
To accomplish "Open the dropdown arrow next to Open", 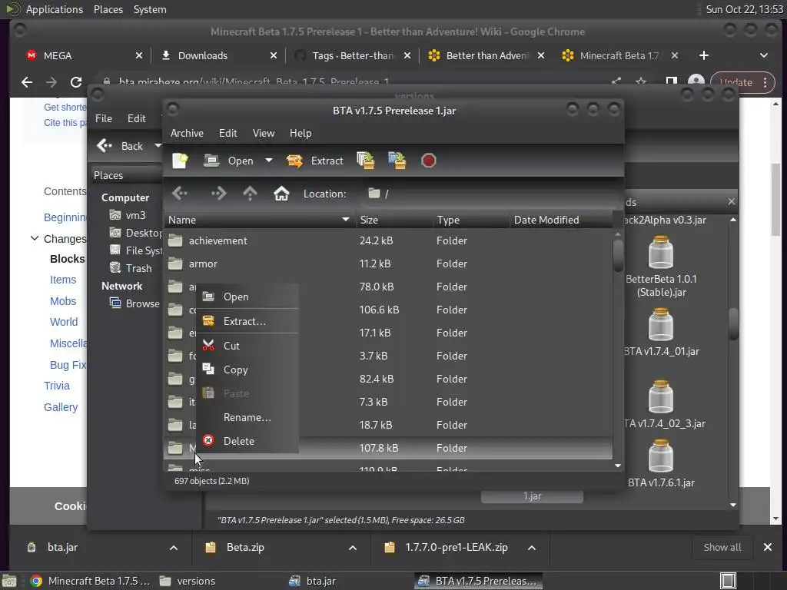I will 269,161.
